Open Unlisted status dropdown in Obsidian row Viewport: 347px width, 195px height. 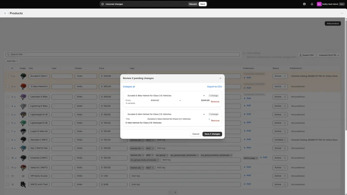point(280,140)
